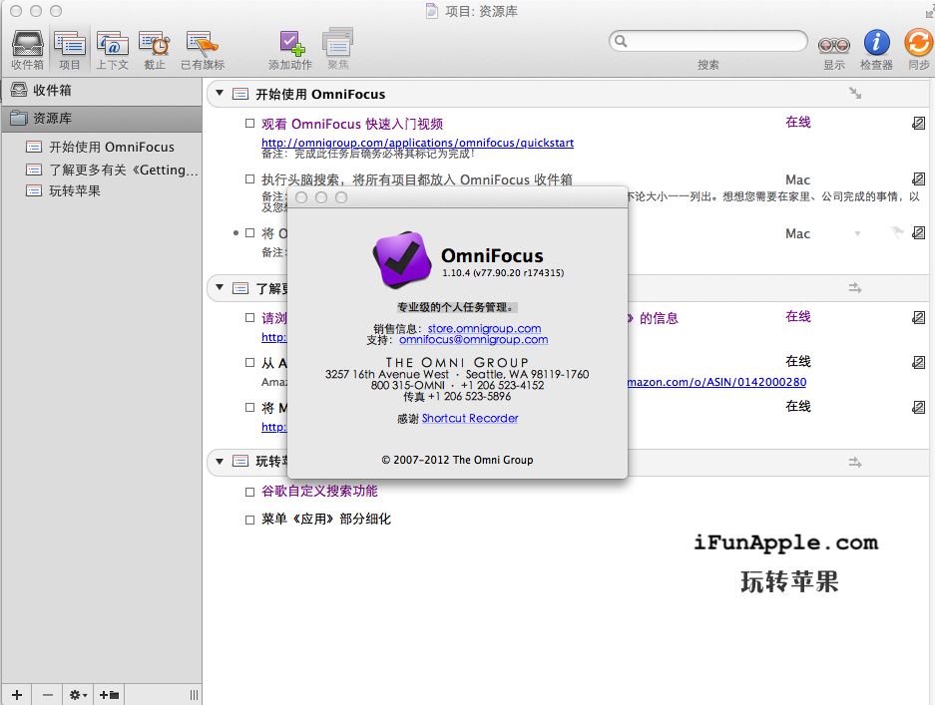
Task: Click the add folder button below sidebar
Action: pos(109,695)
